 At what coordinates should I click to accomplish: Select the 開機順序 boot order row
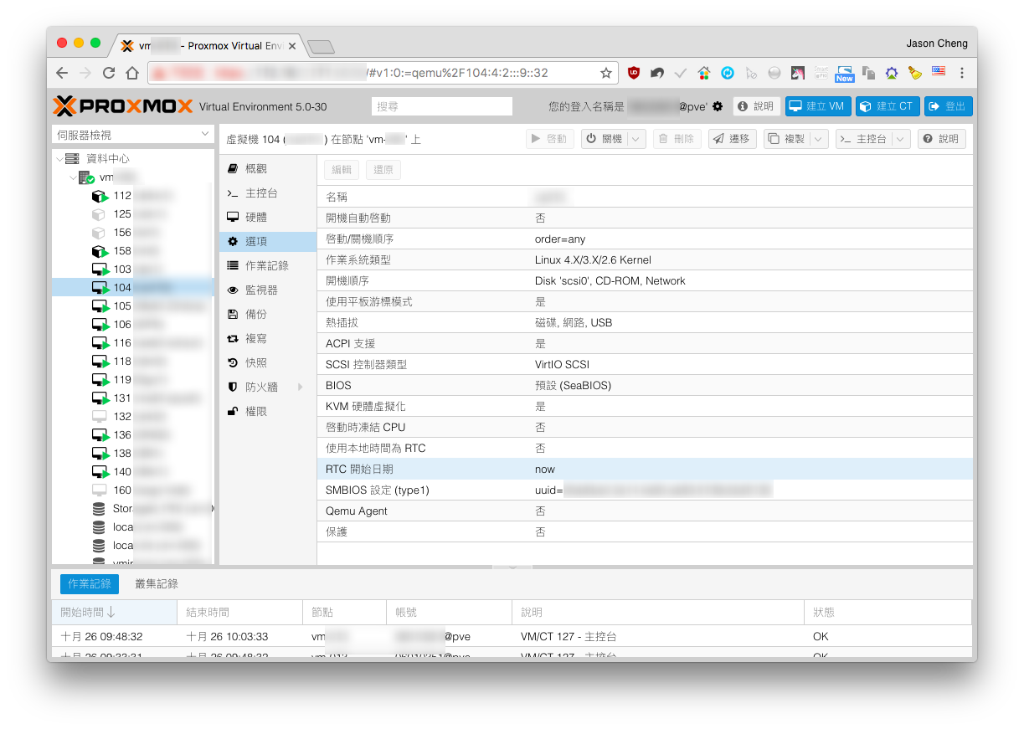645,280
